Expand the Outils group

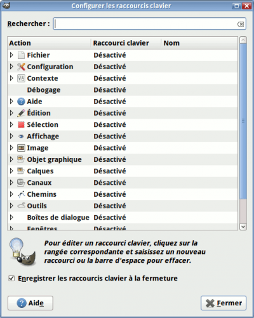[x=11, y=206]
